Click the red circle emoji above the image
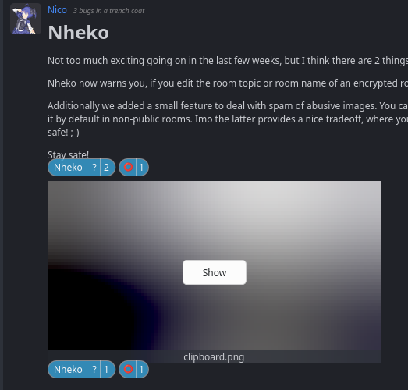 128,167
